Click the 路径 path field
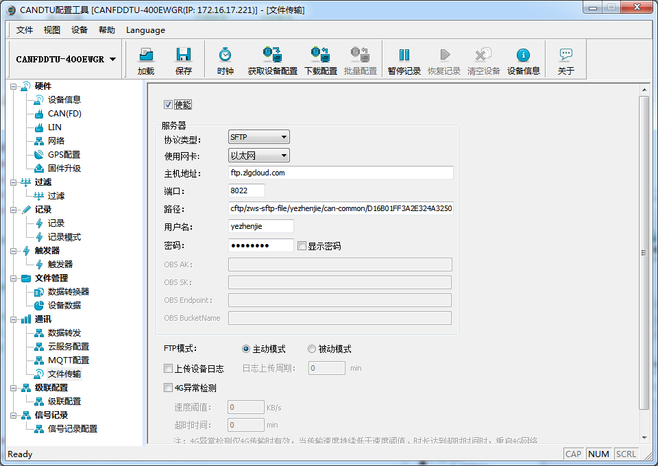Image resolution: width=658 pixels, height=466 pixels. pyautogui.click(x=341, y=208)
